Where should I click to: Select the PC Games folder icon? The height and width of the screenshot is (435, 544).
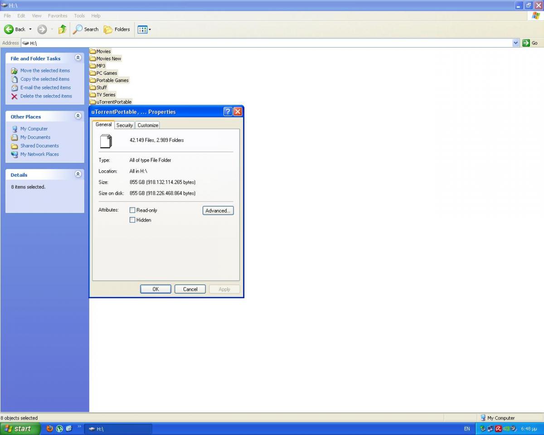[x=93, y=73]
